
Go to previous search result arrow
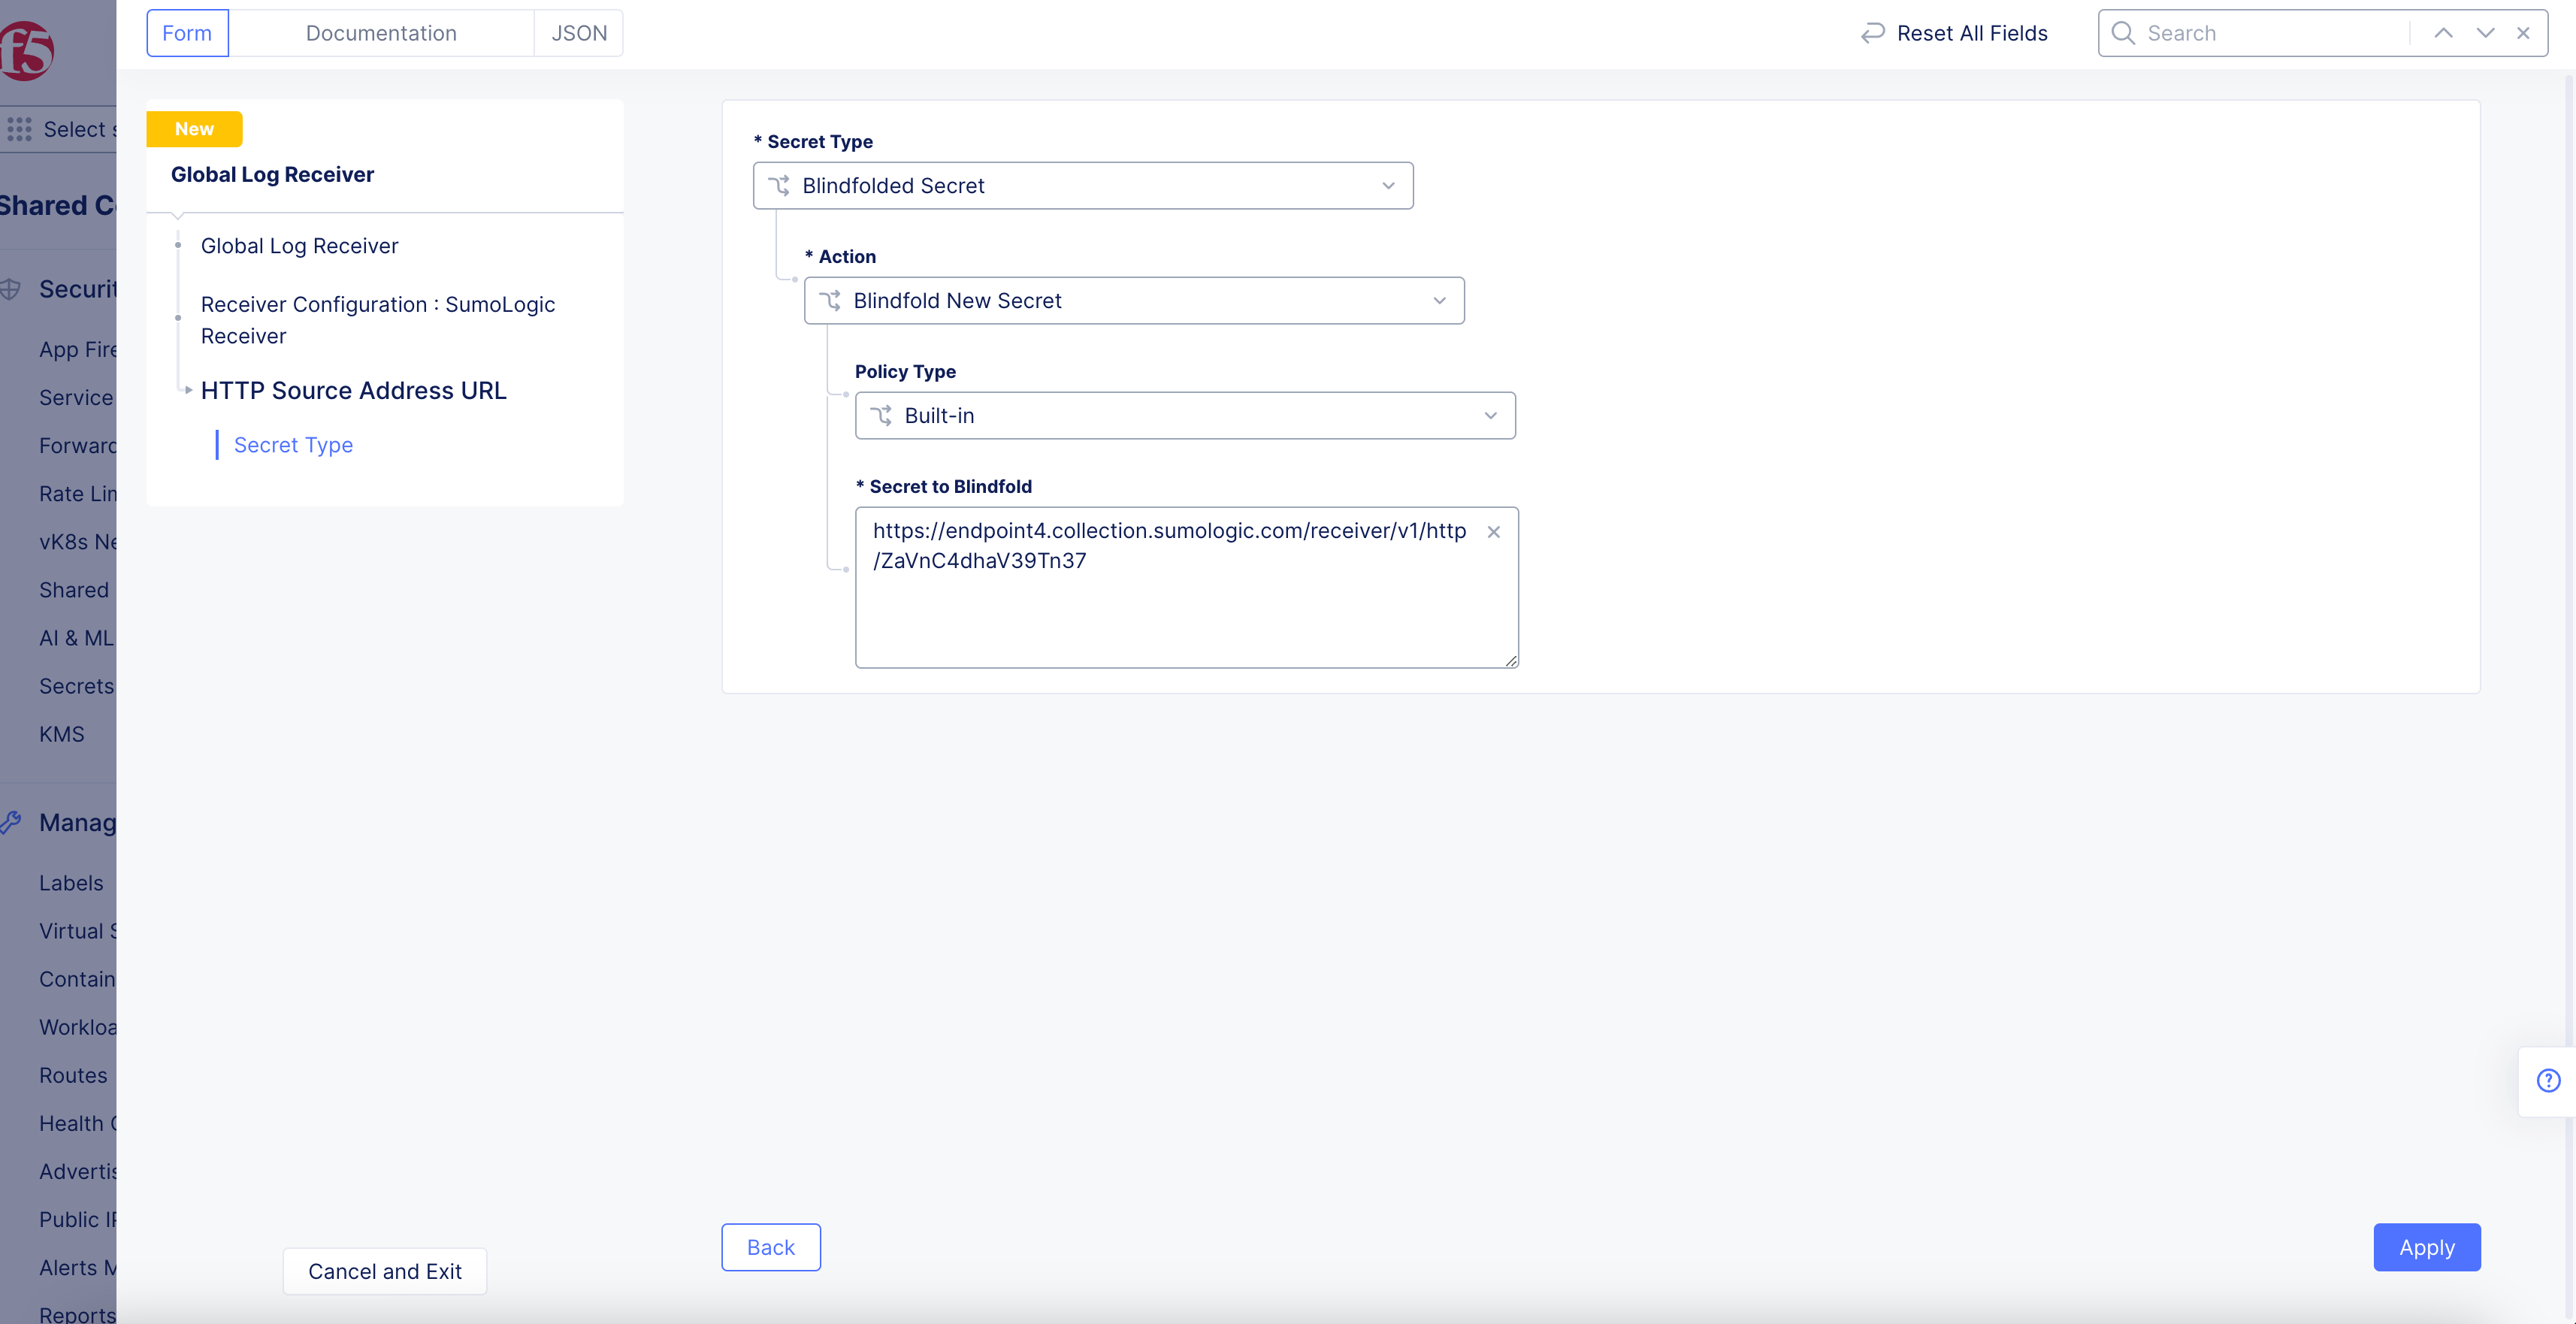[x=2443, y=33]
